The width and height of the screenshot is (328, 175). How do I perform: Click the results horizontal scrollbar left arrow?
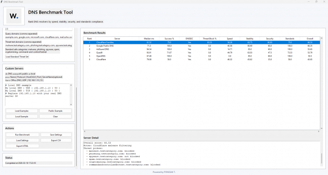[85, 131]
